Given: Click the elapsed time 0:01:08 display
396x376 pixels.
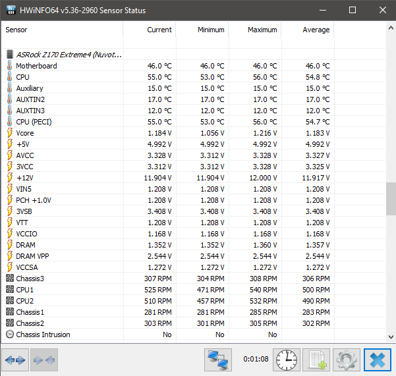Looking at the screenshot, I should tap(256, 359).
